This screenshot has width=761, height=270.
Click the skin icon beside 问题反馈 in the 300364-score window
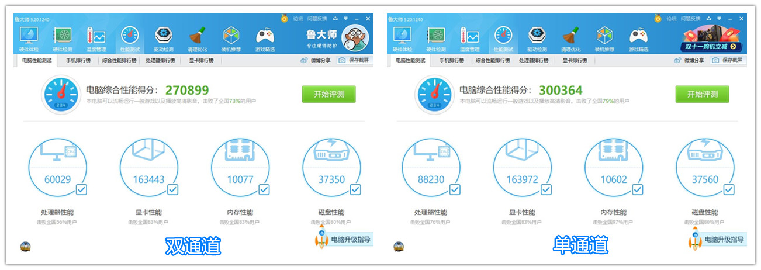pyautogui.click(x=710, y=19)
